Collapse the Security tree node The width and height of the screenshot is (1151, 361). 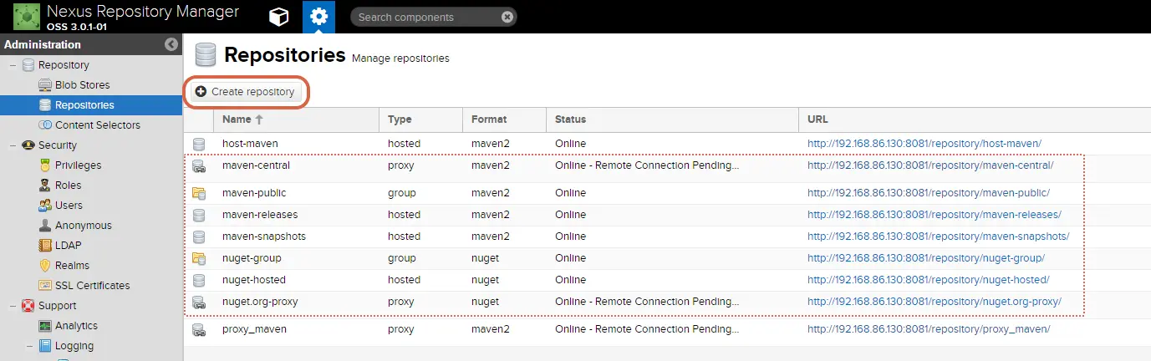point(13,145)
